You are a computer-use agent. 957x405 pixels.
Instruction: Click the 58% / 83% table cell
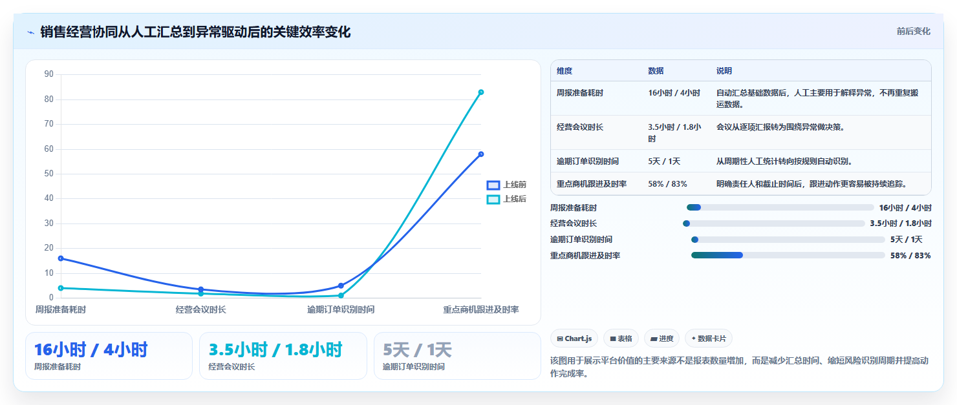pos(667,184)
